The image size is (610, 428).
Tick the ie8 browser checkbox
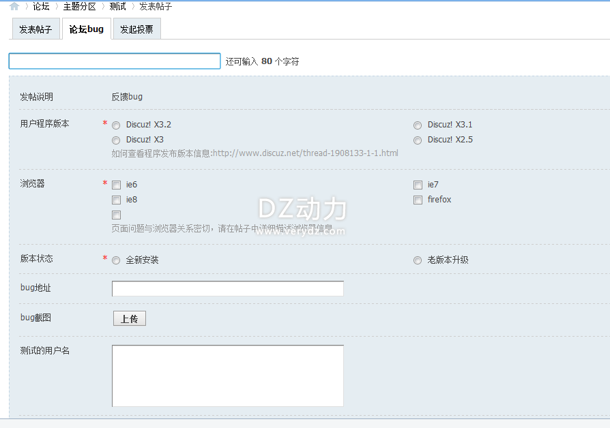117,200
